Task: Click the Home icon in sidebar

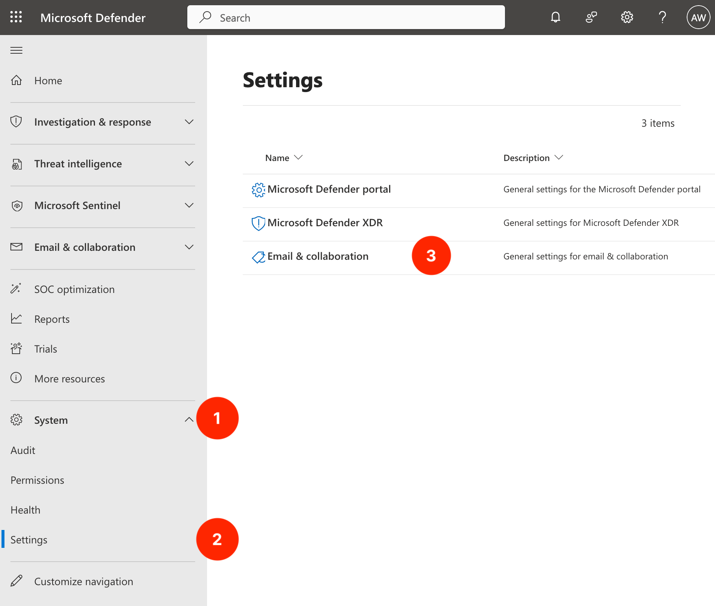Action: coord(16,81)
